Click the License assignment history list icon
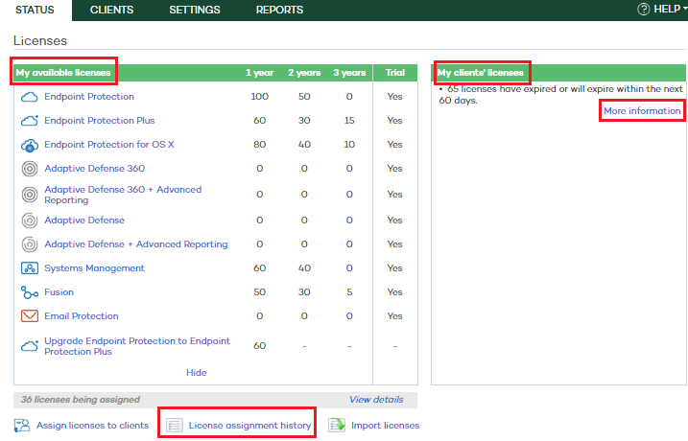The height and width of the screenshot is (441, 688). (175, 426)
